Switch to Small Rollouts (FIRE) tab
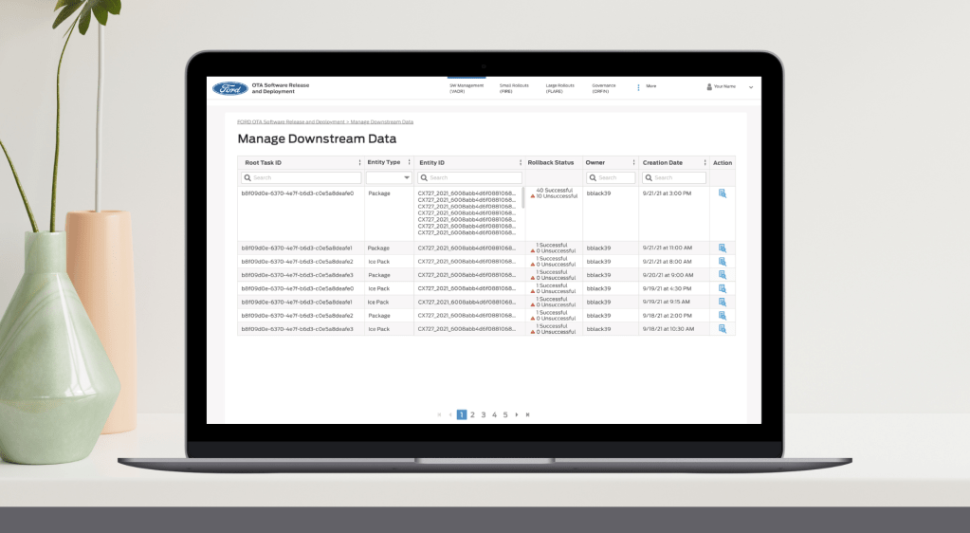This screenshot has width=970, height=533. point(514,88)
